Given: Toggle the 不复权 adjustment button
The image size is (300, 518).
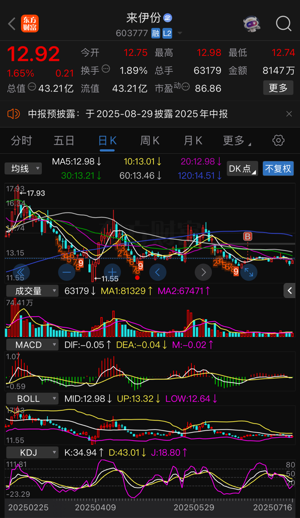Looking at the screenshot, I should (x=278, y=168).
